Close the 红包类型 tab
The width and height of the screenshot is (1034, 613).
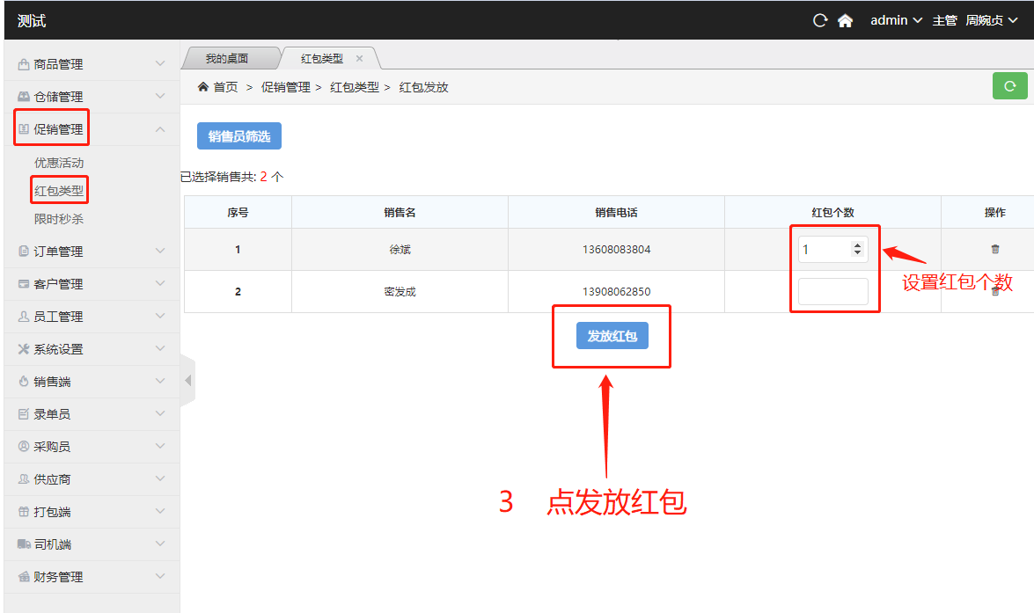click(x=359, y=58)
